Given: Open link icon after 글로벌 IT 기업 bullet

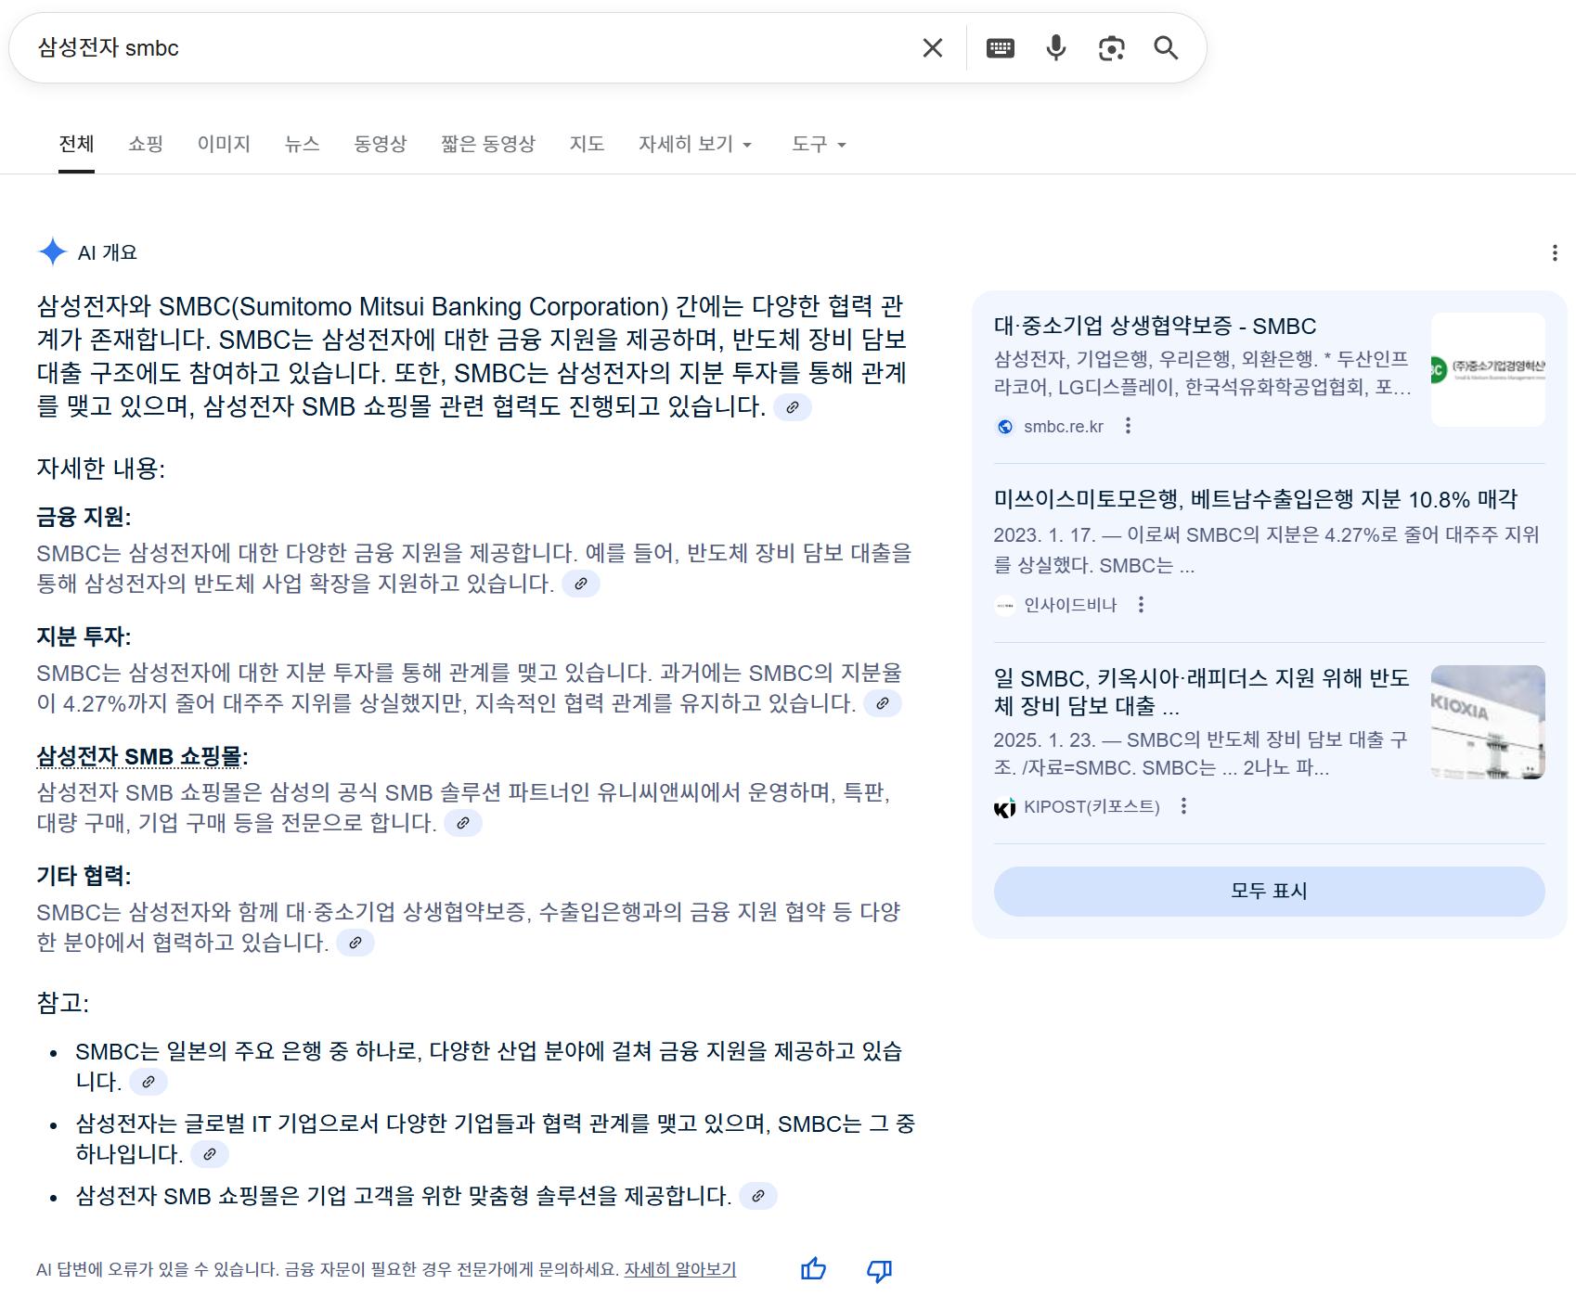Looking at the screenshot, I should [x=210, y=1154].
